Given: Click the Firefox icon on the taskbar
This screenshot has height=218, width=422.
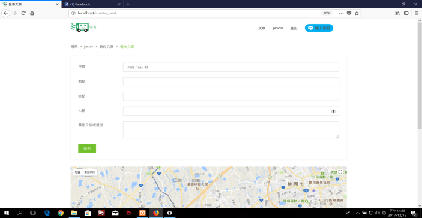Looking at the screenshot, I should tap(156, 213).
